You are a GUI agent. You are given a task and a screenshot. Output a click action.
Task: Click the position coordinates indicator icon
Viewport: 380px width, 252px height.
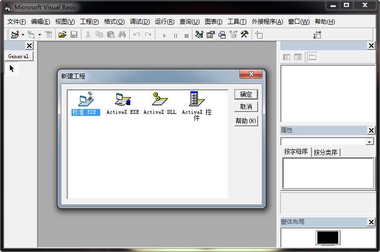click(259, 35)
